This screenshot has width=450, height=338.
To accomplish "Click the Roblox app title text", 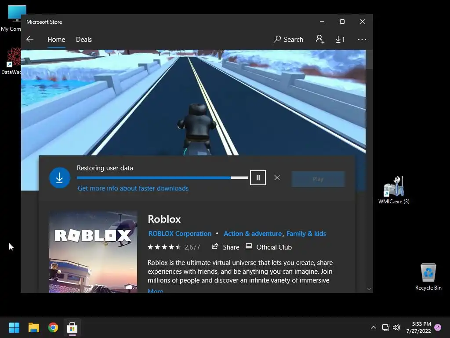I will click(x=164, y=219).
